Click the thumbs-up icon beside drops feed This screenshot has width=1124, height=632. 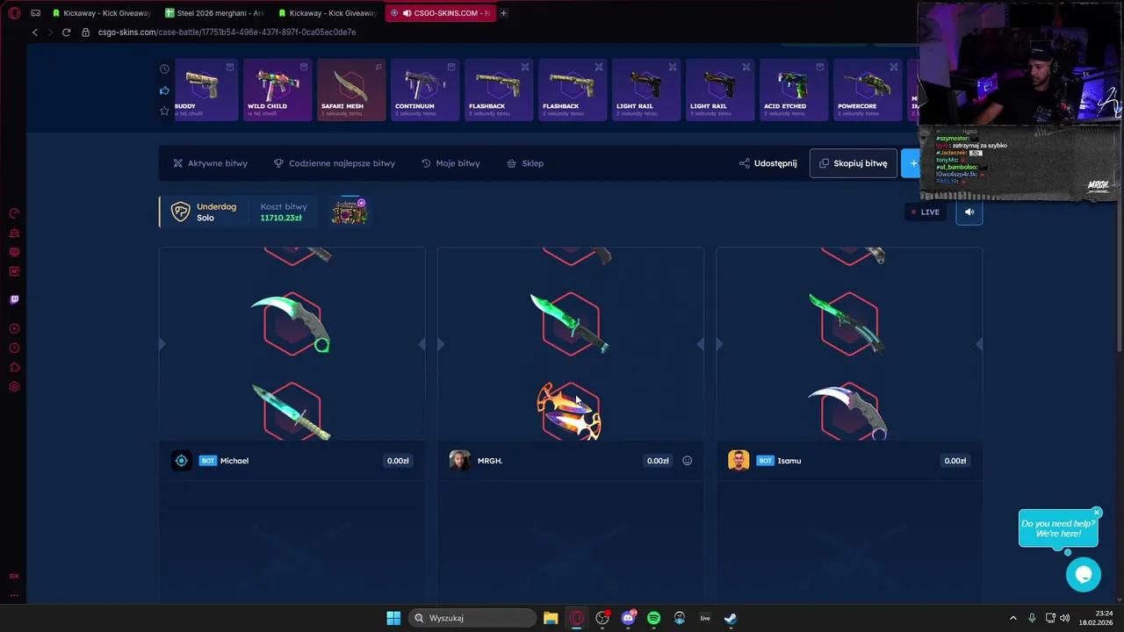pyautogui.click(x=164, y=90)
